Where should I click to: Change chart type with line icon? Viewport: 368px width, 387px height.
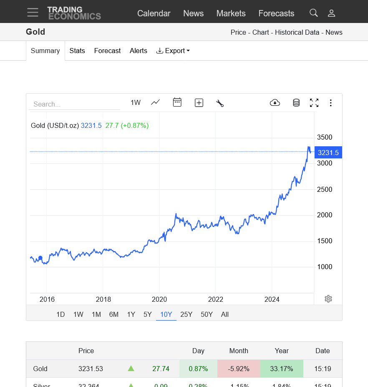(156, 102)
